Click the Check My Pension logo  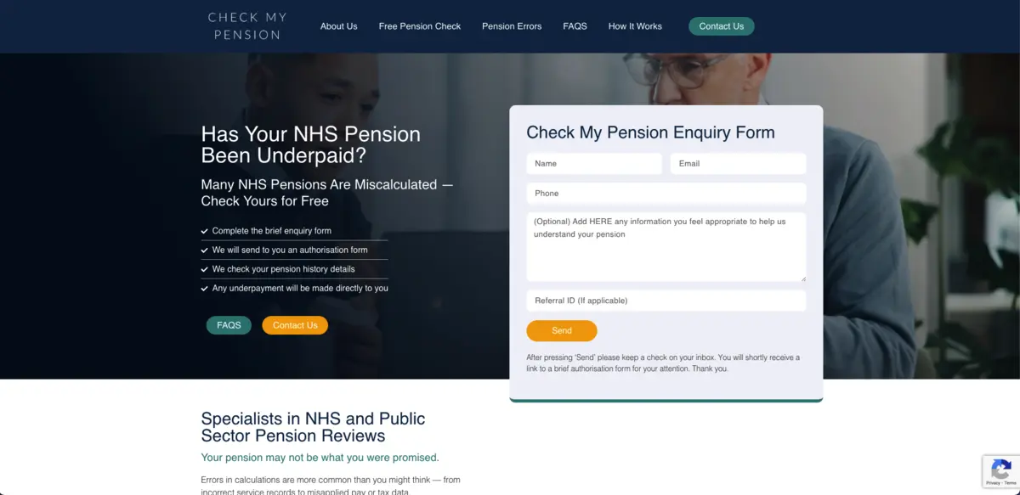[247, 26]
